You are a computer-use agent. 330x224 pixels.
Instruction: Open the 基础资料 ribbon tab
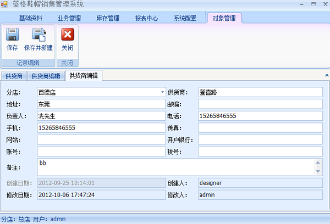[x=31, y=18]
